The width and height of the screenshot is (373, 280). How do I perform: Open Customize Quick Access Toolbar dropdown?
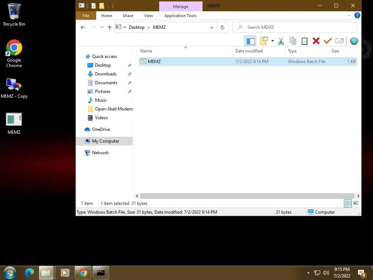(108, 6)
